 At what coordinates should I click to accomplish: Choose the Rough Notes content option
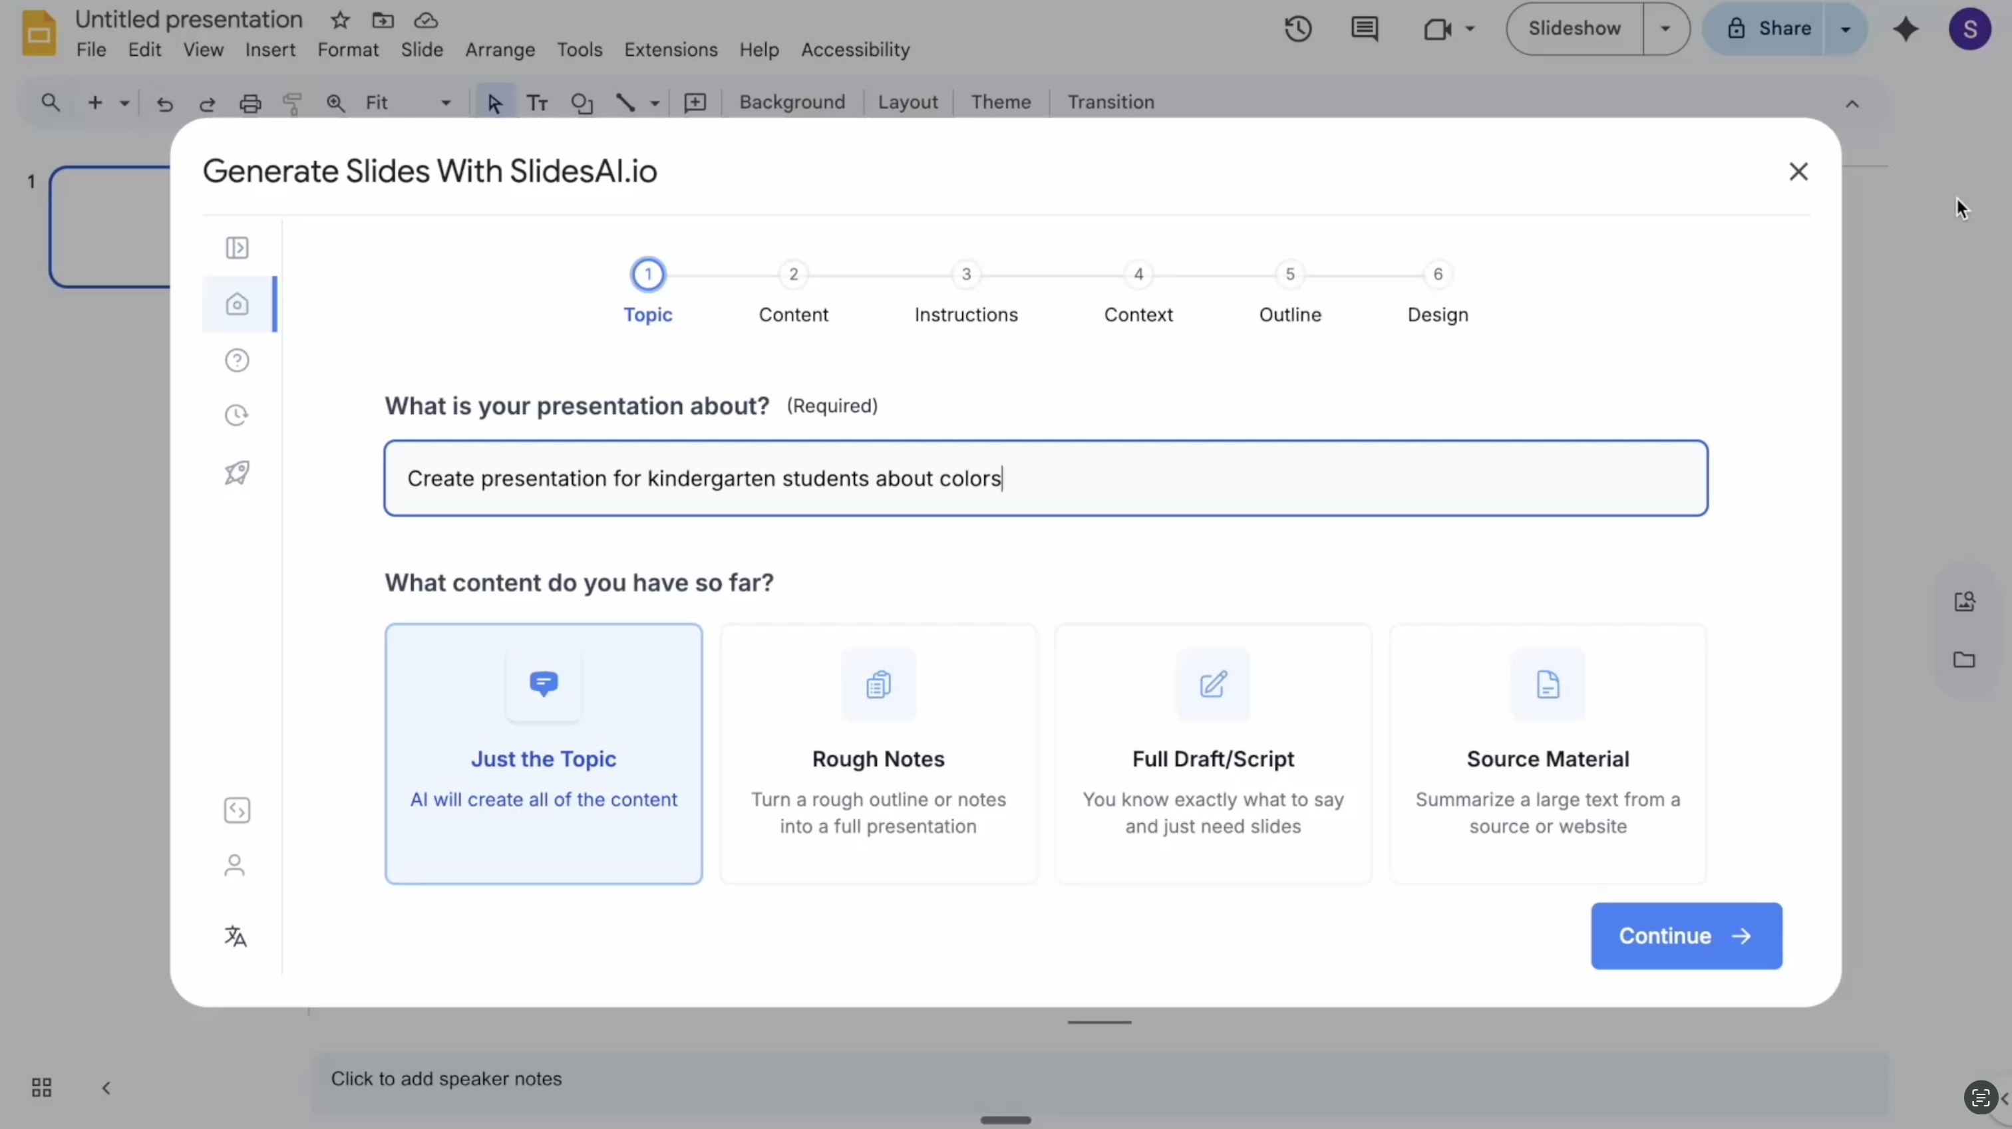pyautogui.click(x=878, y=753)
